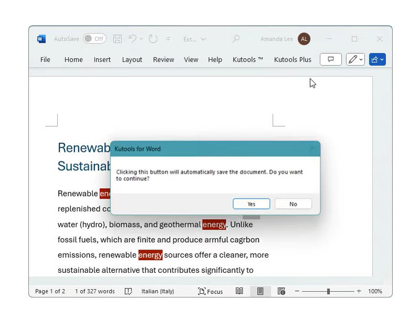Open the Review tab
Image resolution: width=420 pixels, height=318 pixels.
163,59
